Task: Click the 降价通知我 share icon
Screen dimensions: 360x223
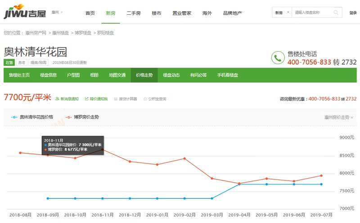Action: pos(86,99)
